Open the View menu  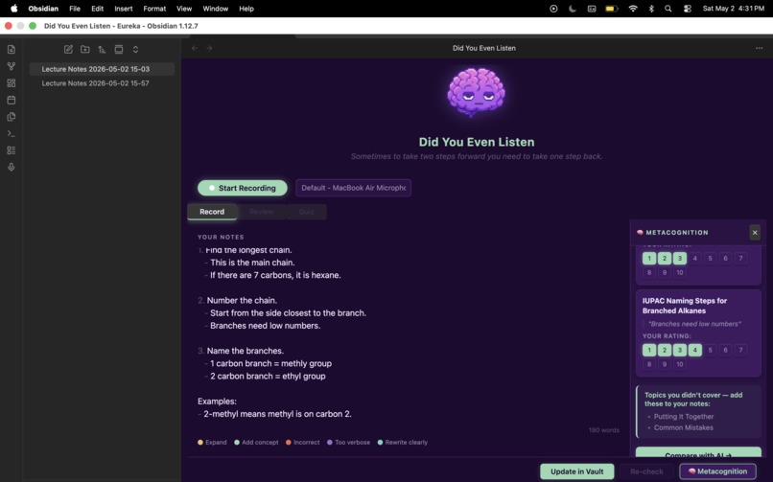click(184, 9)
